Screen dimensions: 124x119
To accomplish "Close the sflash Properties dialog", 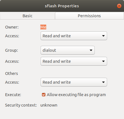I will [x=119, y=6].
